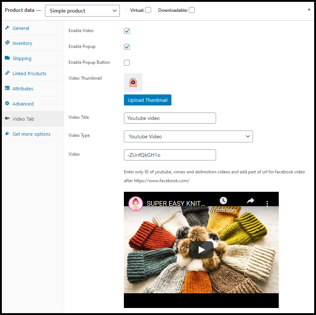Viewport: 316px width, 315px height.
Task: Toggle the Enable Video checkbox
Action: pyautogui.click(x=127, y=31)
